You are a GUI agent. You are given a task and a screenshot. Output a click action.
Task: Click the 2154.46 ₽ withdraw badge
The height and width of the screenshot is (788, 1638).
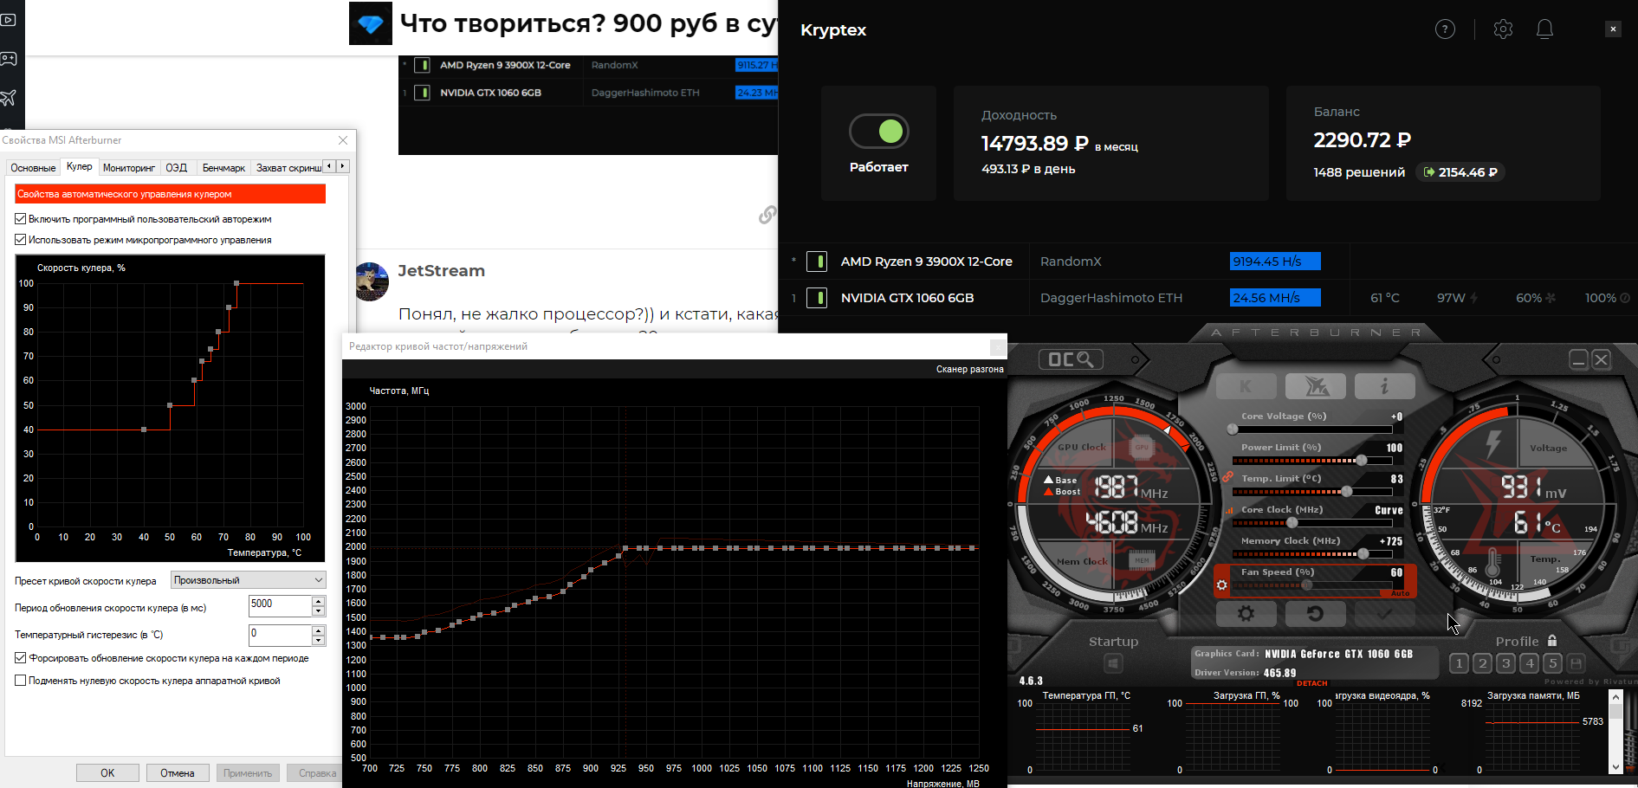pos(1460,172)
